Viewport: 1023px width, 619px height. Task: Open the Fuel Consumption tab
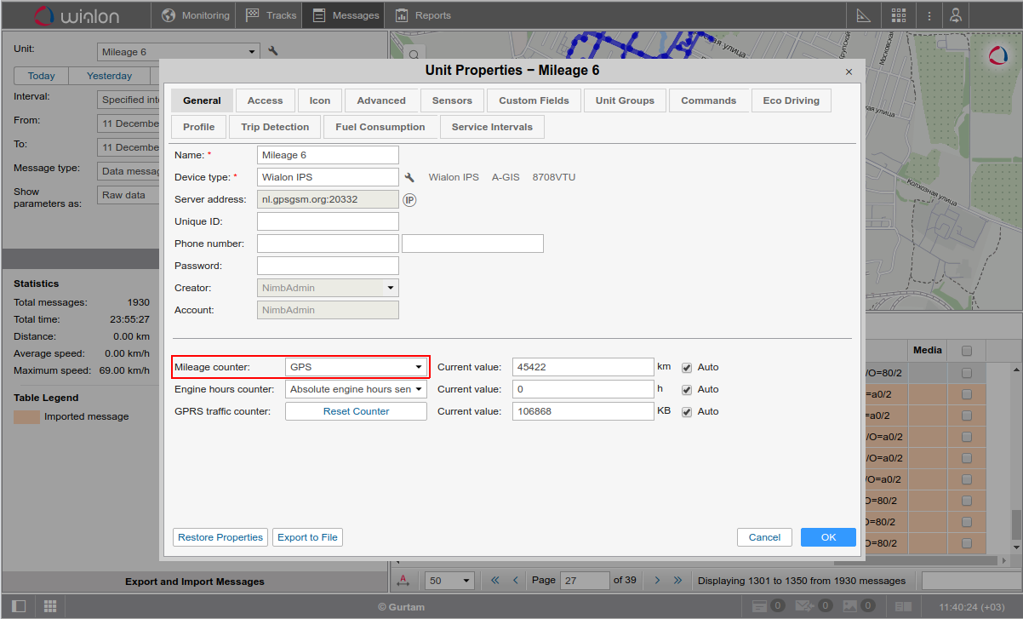380,127
